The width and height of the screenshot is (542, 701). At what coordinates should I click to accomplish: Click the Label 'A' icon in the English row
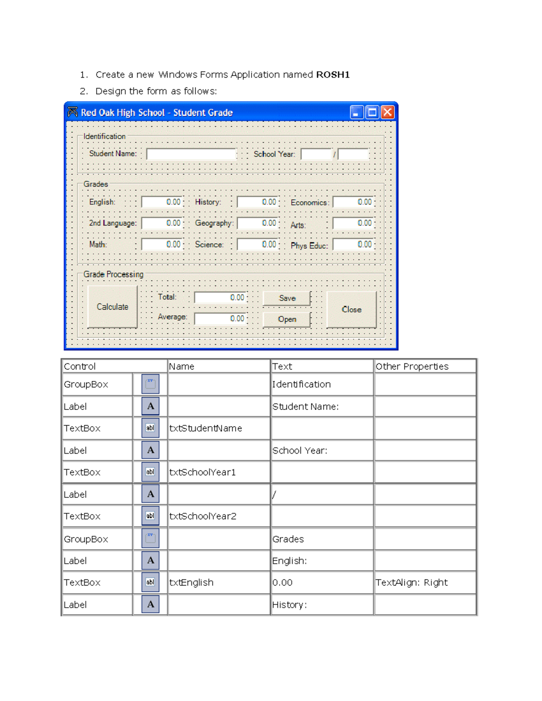150,561
